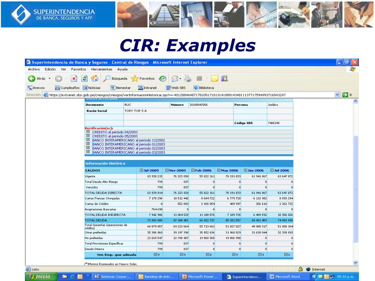Click the address URL field

click(x=189, y=95)
